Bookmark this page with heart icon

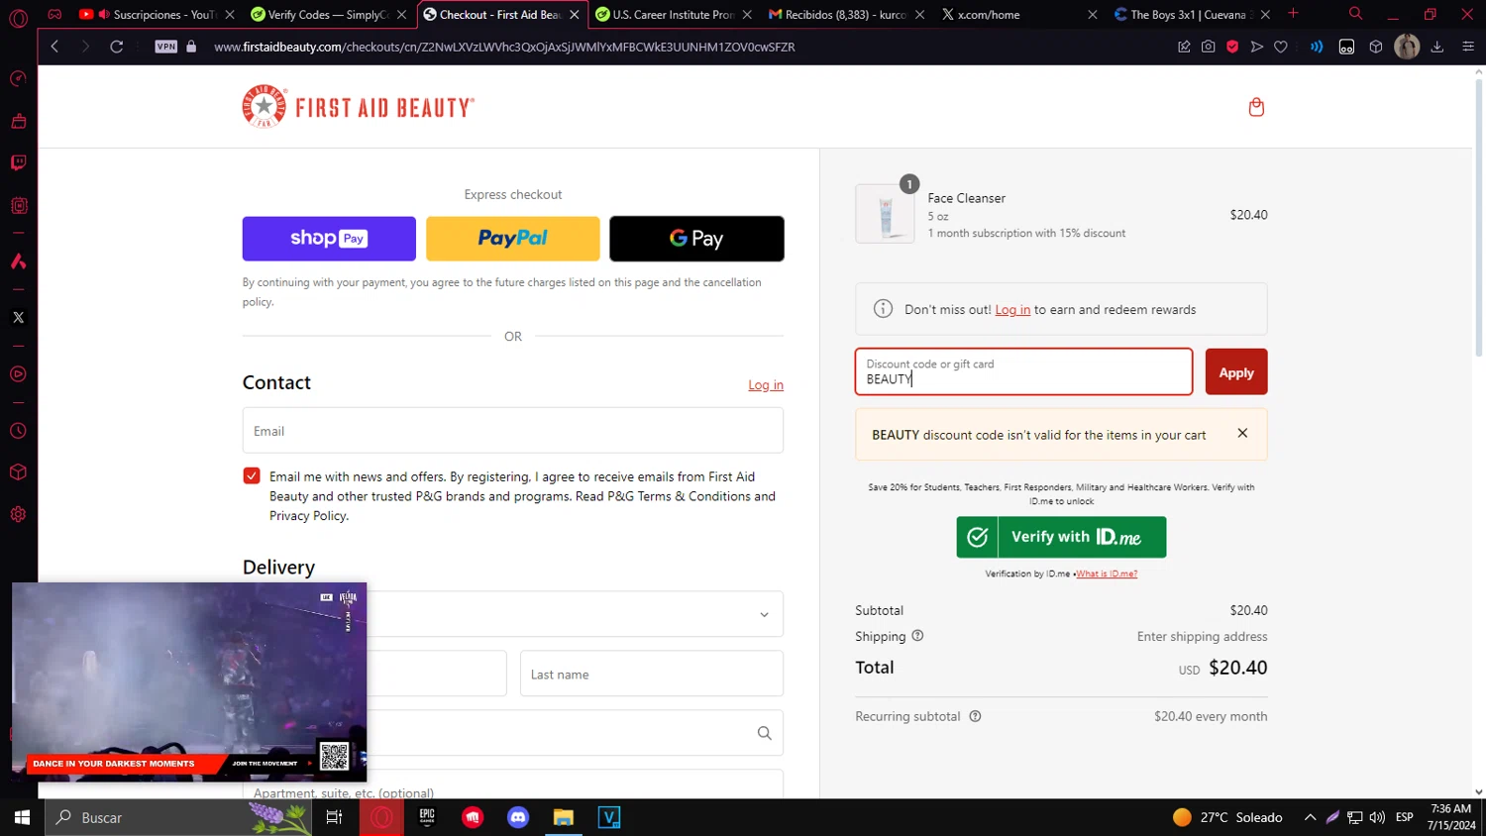tap(1281, 47)
